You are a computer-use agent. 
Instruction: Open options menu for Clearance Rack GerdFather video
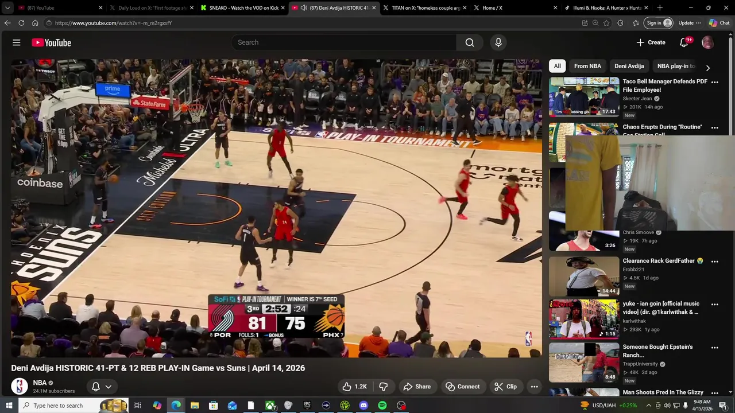(715, 262)
